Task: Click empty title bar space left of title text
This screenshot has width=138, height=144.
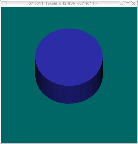Action: click(17, 3)
